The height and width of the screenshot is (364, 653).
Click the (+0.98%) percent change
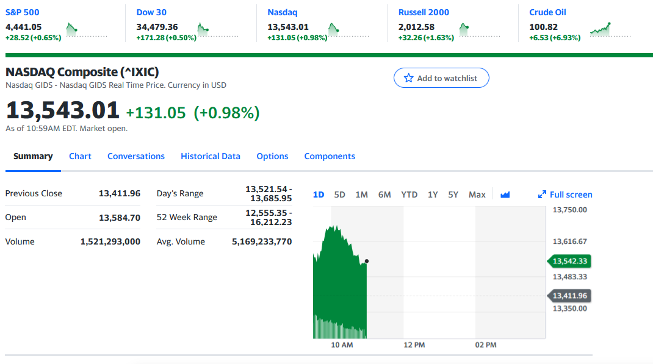point(226,113)
